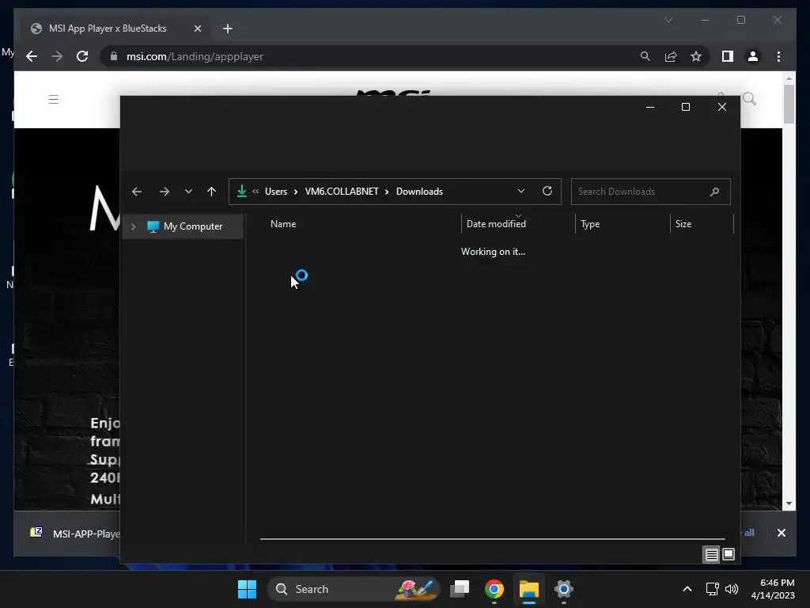This screenshot has height=608, width=810.
Task: Select VM6.COLLABNET in the address breadcrumb
Action: coord(342,192)
